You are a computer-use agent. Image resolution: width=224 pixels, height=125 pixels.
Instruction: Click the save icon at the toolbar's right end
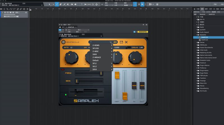[x=157, y=4]
